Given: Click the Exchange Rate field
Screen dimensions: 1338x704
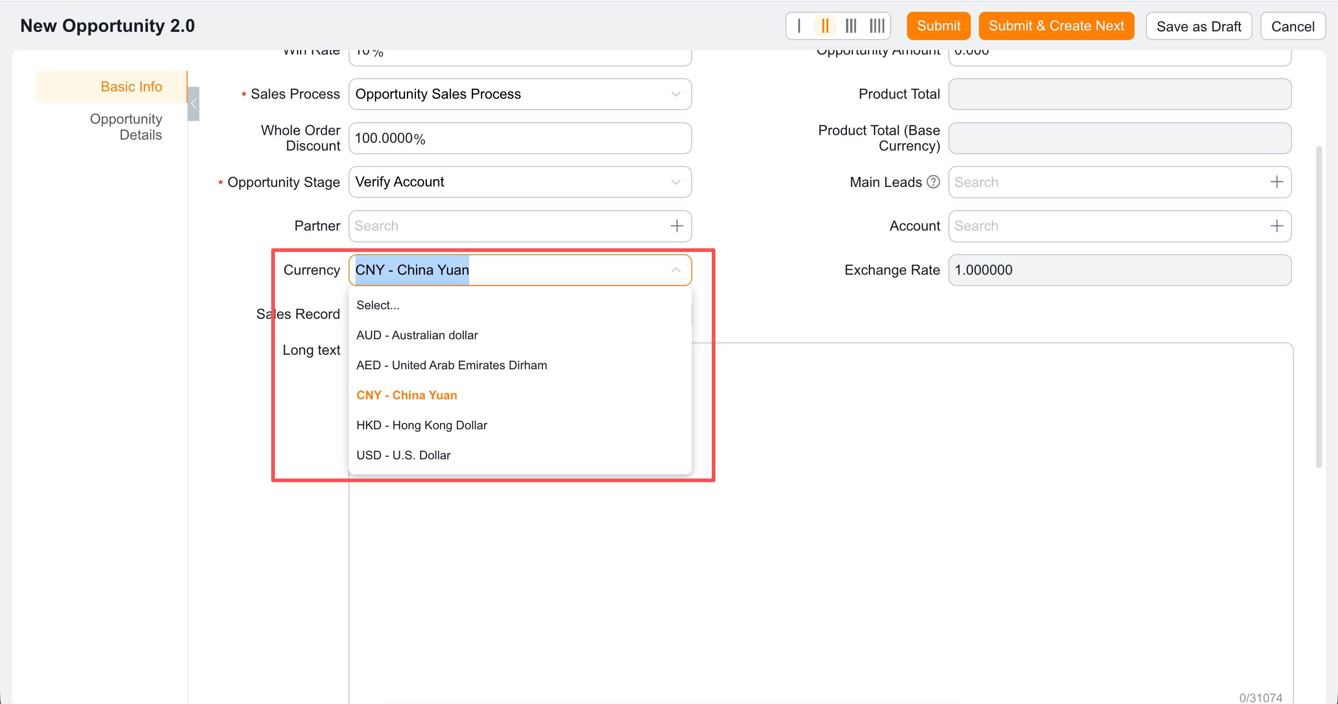Looking at the screenshot, I should (x=1120, y=270).
